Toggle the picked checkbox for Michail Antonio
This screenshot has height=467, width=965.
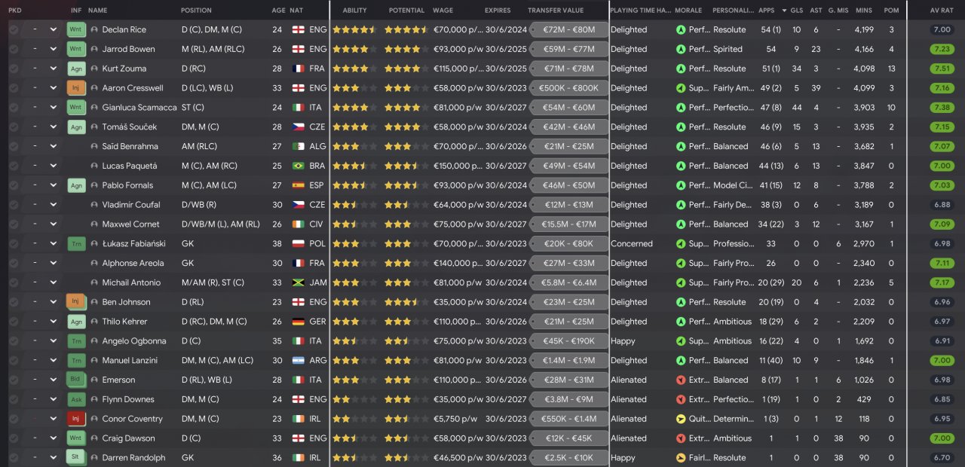pos(14,283)
